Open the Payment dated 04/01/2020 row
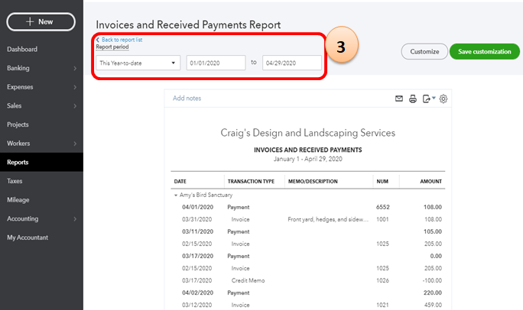Image resolution: width=523 pixels, height=310 pixels. [239, 207]
